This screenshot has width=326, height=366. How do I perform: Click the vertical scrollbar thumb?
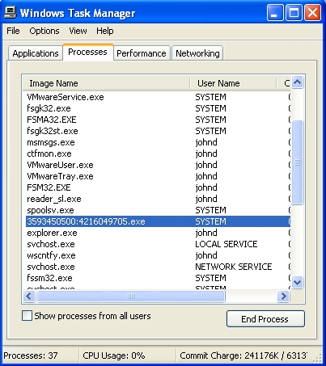click(x=298, y=162)
